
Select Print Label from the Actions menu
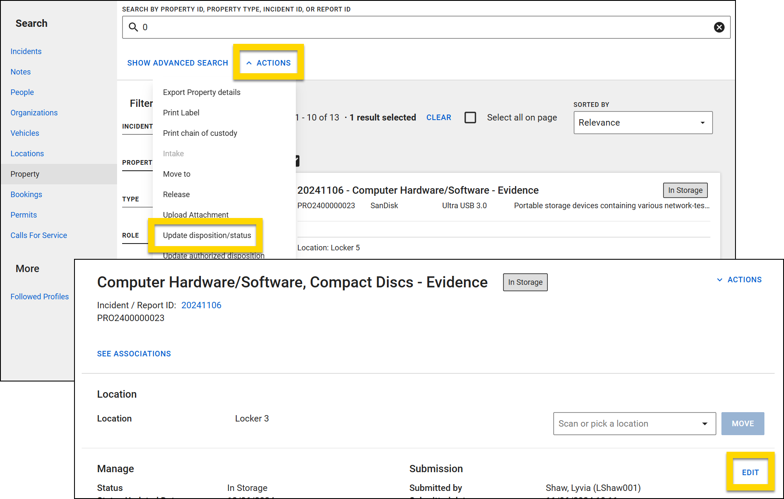coord(181,112)
